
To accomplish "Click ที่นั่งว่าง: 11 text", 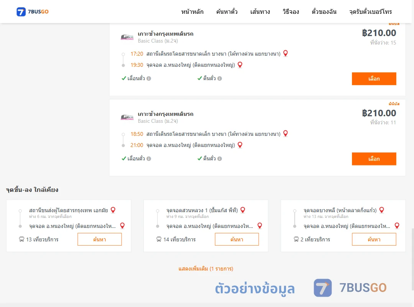I will click(x=383, y=122).
